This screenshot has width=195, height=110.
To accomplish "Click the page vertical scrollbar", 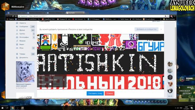I will pyautogui.click(x=175, y=46).
